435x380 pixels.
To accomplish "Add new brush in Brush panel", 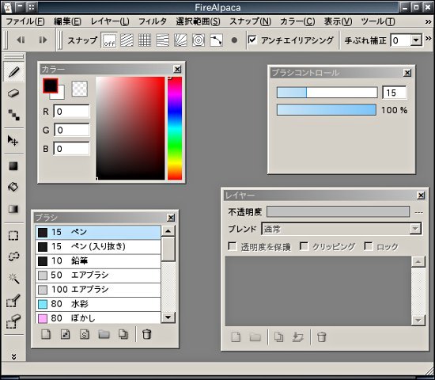I will tap(46, 334).
